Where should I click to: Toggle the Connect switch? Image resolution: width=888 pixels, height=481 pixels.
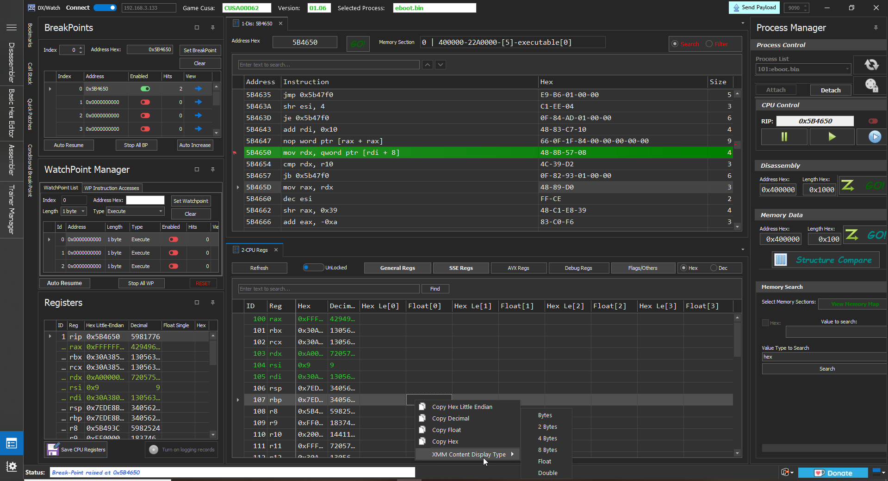coord(105,8)
